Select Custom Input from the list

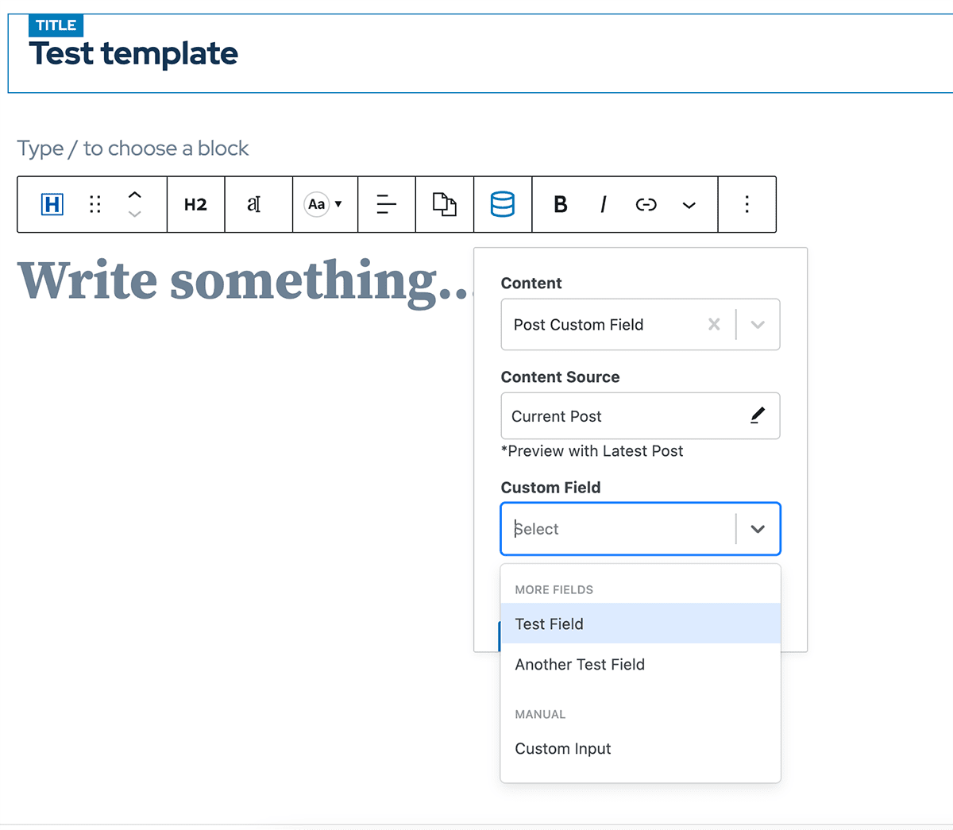pyautogui.click(x=563, y=749)
